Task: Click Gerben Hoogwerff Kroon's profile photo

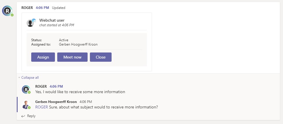Action: pos(26,104)
